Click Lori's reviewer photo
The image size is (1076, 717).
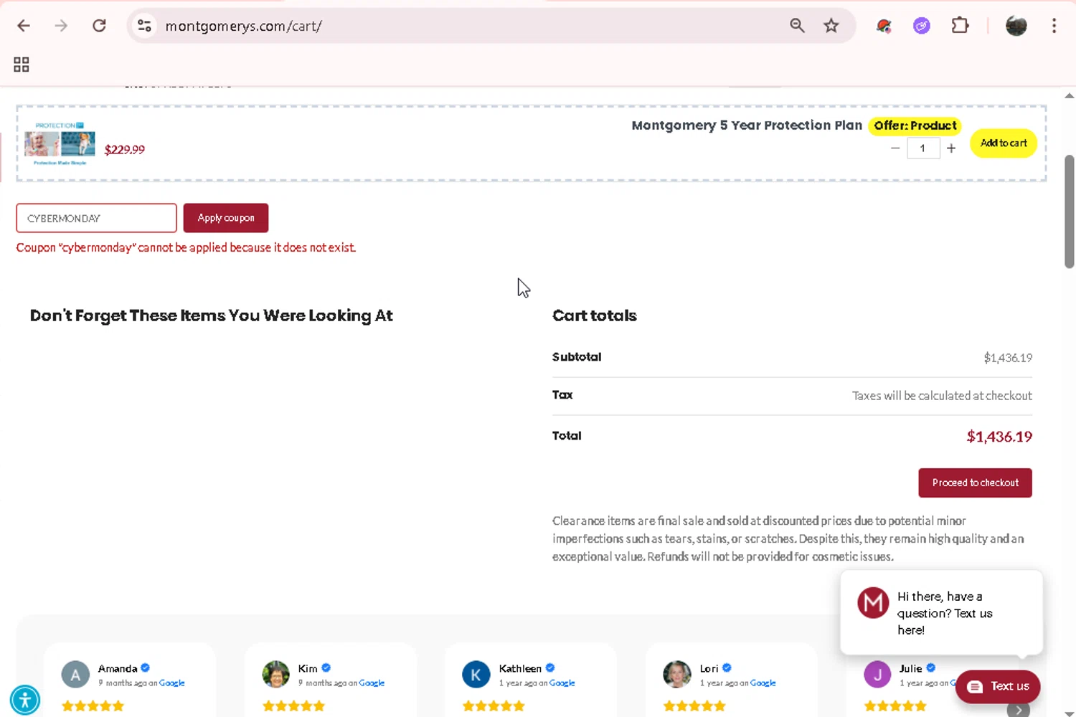676,675
